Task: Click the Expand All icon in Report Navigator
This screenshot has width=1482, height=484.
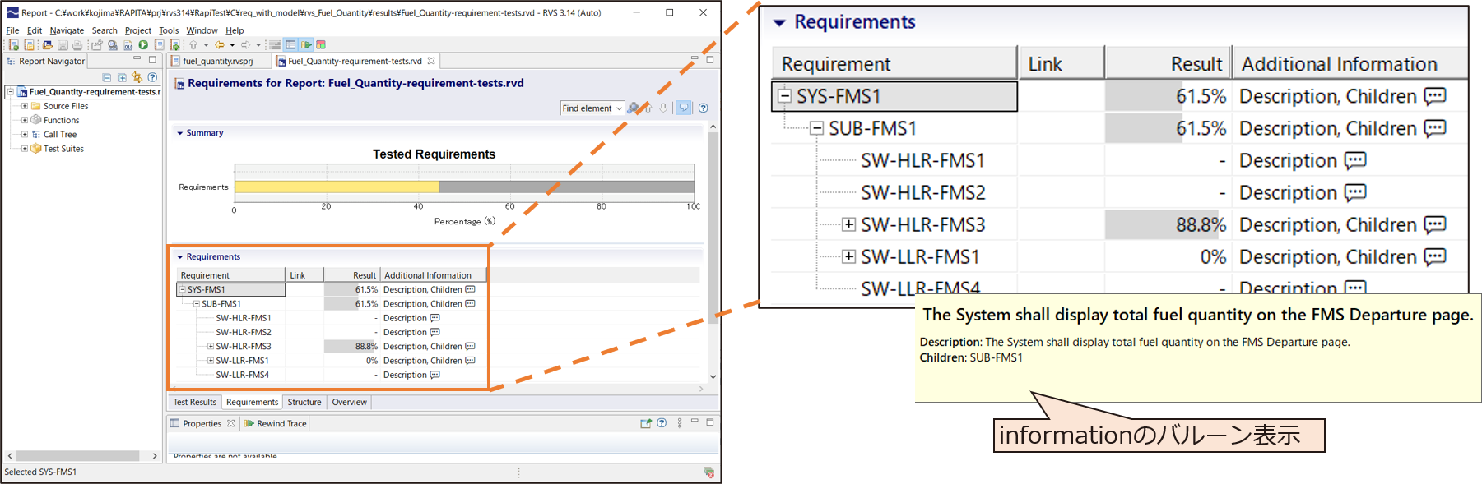Action: coord(122,77)
